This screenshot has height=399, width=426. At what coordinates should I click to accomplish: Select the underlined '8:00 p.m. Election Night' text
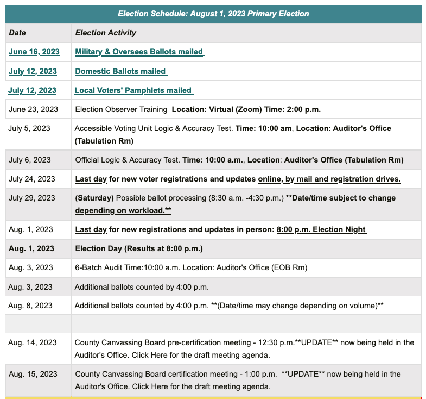coord(322,230)
